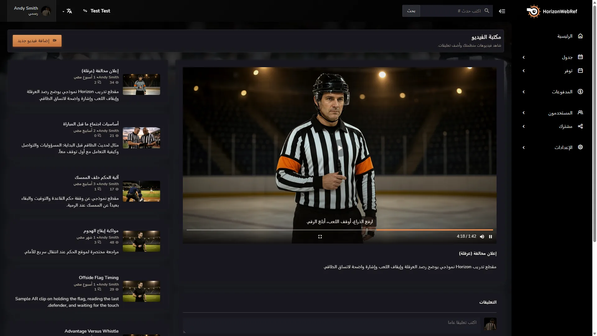Click the calendar icon for توفر

pyautogui.click(x=580, y=71)
